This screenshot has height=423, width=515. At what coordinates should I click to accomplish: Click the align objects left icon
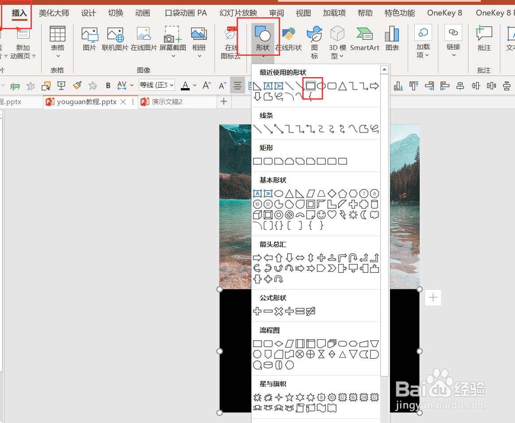pos(445,86)
